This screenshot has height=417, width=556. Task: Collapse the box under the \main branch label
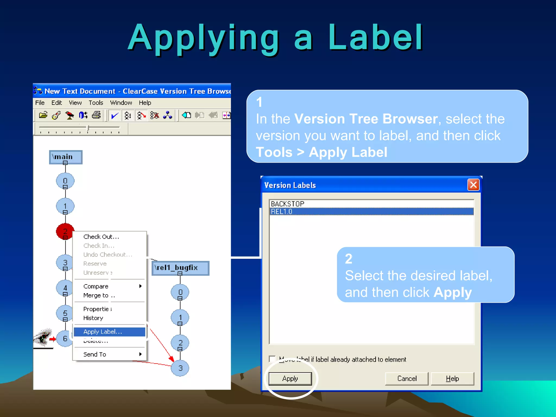(x=65, y=163)
